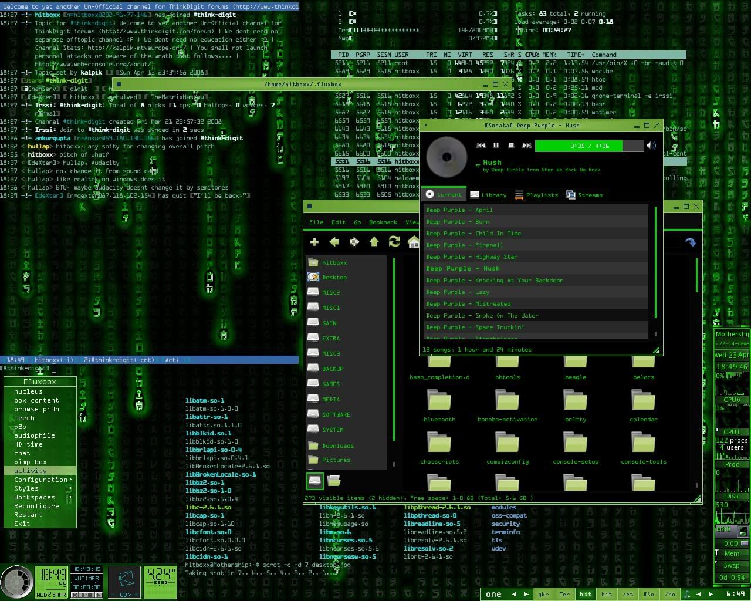751x601 pixels.
Task: Open MEDIA drive in sidebar
Action: click(347, 399)
